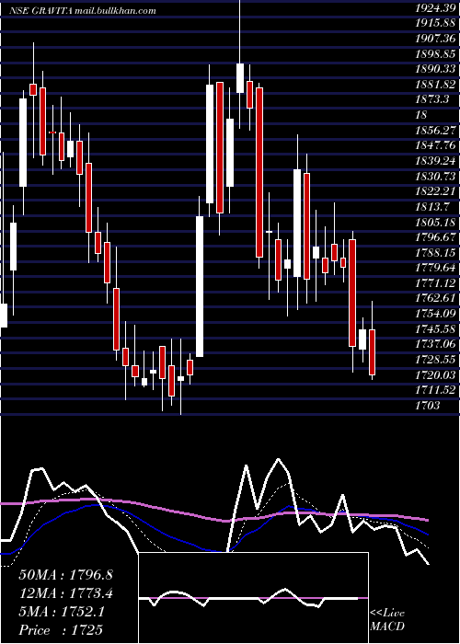Click the 50MA : 1796.8 reading
Screen dimensions: 460x644
(65, 575)
